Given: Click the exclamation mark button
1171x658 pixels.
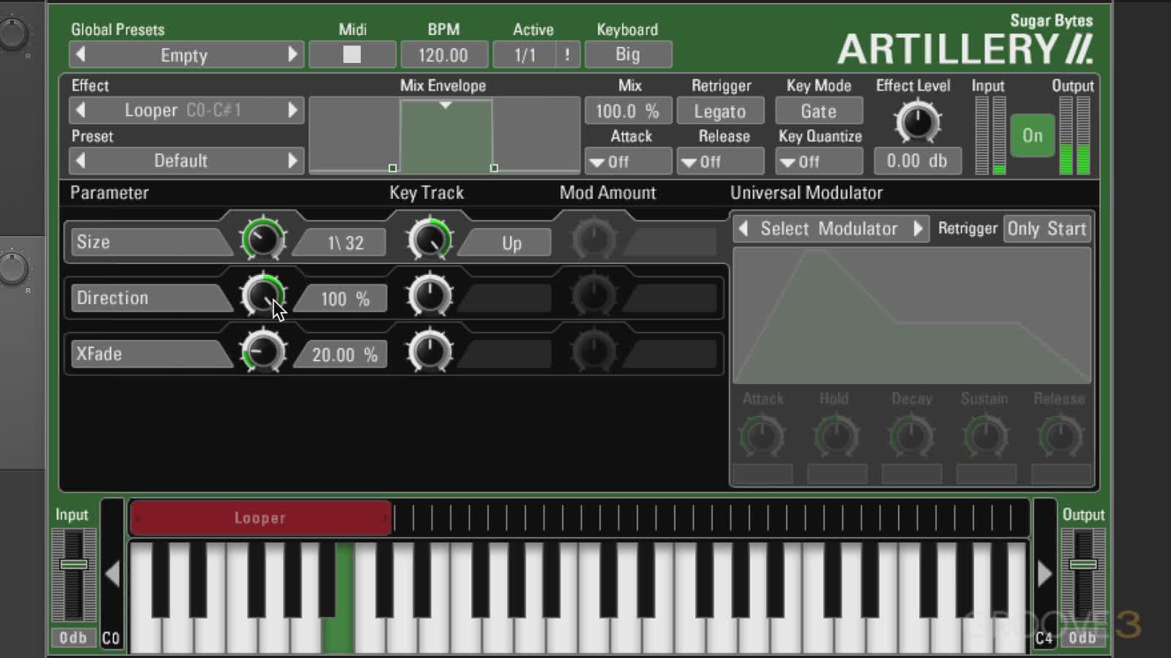Looking at the screenshot, I should point(567,55).
